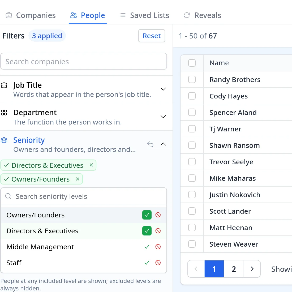Focus the Search companies field
Viewport: 292px width, 292px height.
tap(84, 62)
